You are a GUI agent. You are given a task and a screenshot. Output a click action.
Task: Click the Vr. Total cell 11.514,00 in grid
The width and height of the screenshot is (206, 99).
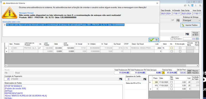coord(106,48)
